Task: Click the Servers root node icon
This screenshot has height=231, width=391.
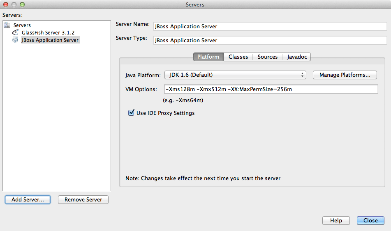Action: pyautogui.click(x=7, y=25)
